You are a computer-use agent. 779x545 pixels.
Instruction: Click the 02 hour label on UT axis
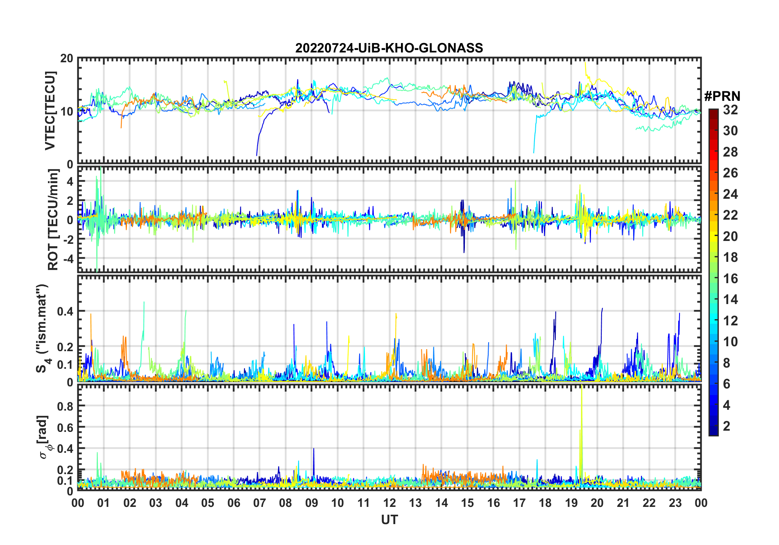130,503
